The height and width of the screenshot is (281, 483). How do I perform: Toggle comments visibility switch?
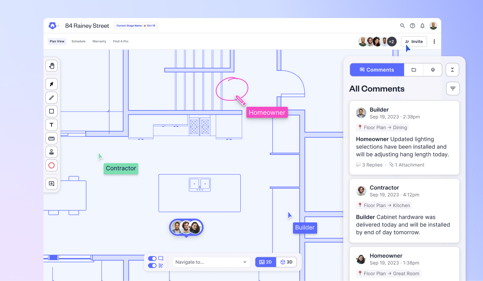point(152,259)
